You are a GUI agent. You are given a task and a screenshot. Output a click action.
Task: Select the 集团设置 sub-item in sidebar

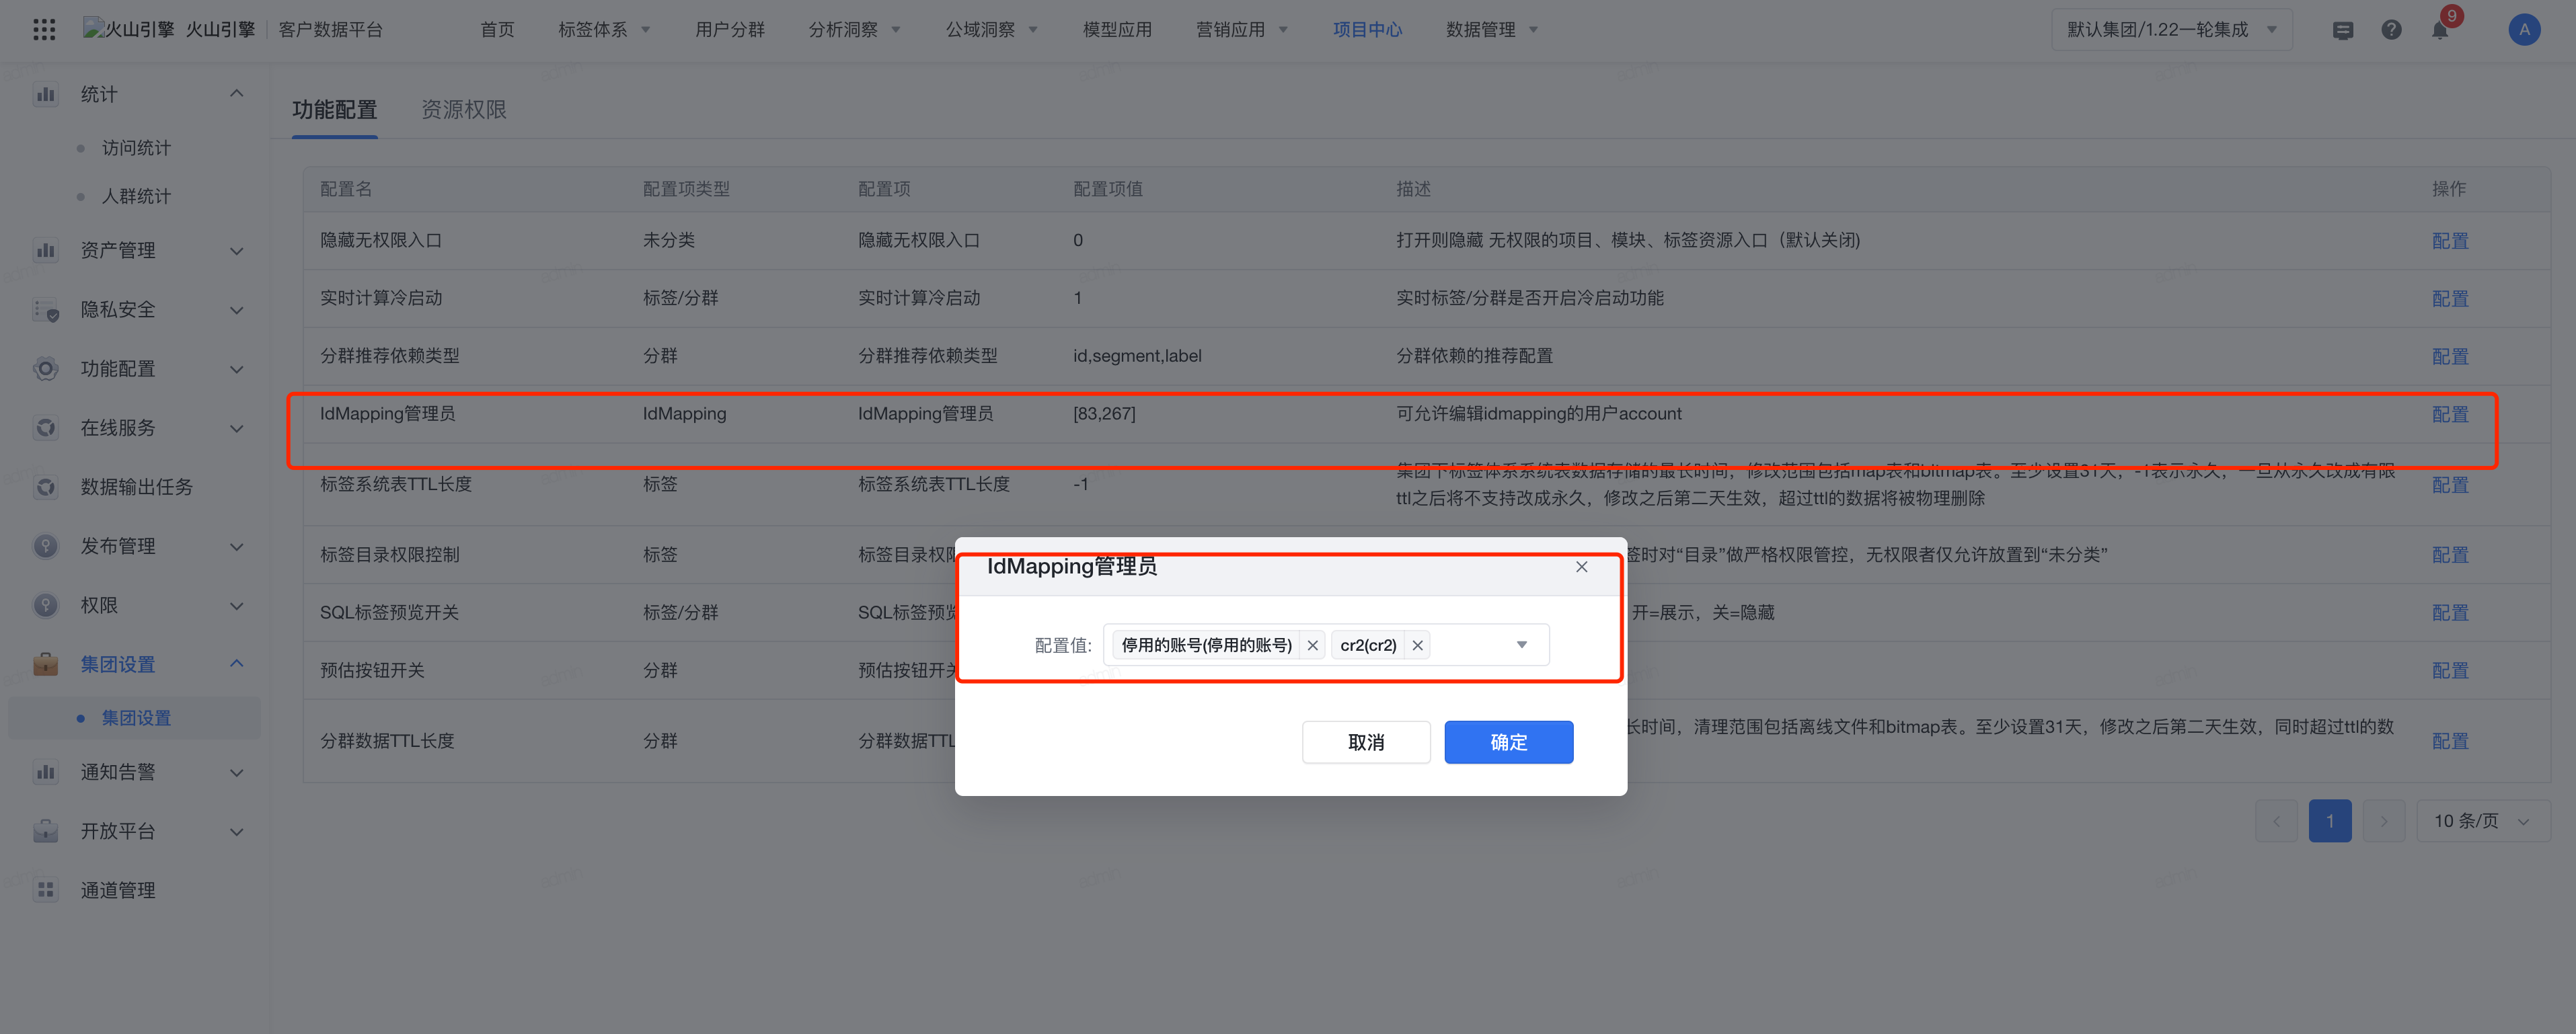(x=136, y=718)
